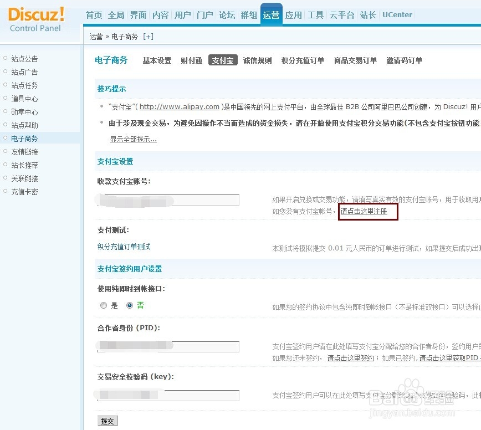Screen dimensions: 481x430
Task: Switch to the 财付通 tab
Action: [191, 60]
